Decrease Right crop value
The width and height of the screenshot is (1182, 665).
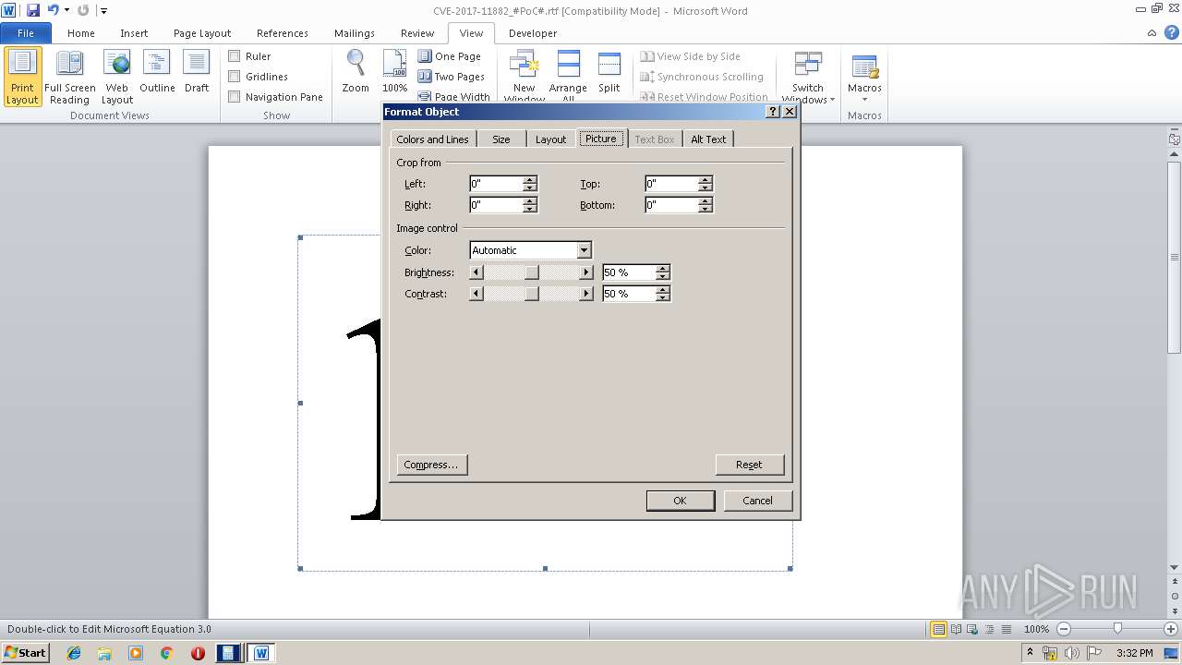529,209
